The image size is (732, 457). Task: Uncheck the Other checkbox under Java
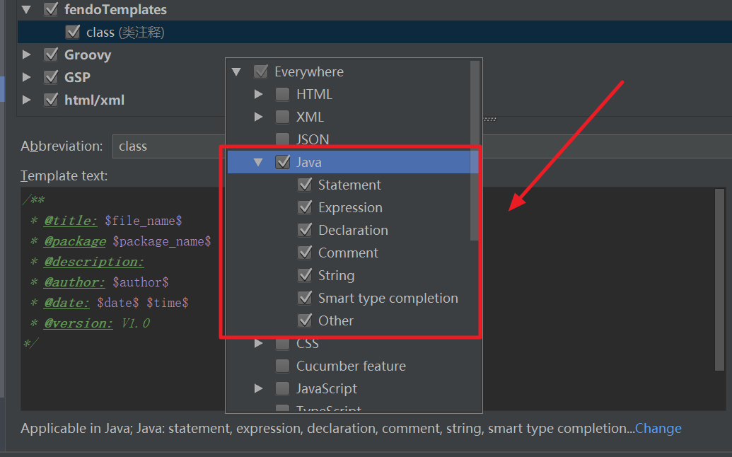(305, 320)
